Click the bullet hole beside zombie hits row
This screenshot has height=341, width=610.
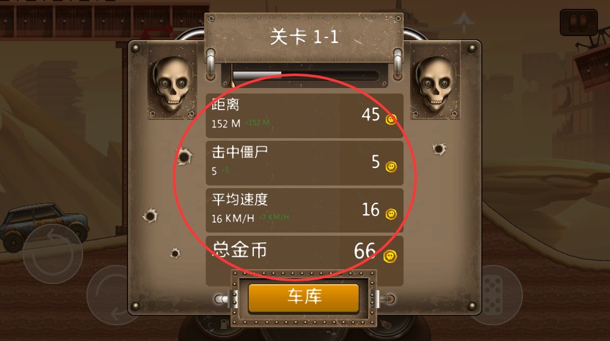click(183, 157)
